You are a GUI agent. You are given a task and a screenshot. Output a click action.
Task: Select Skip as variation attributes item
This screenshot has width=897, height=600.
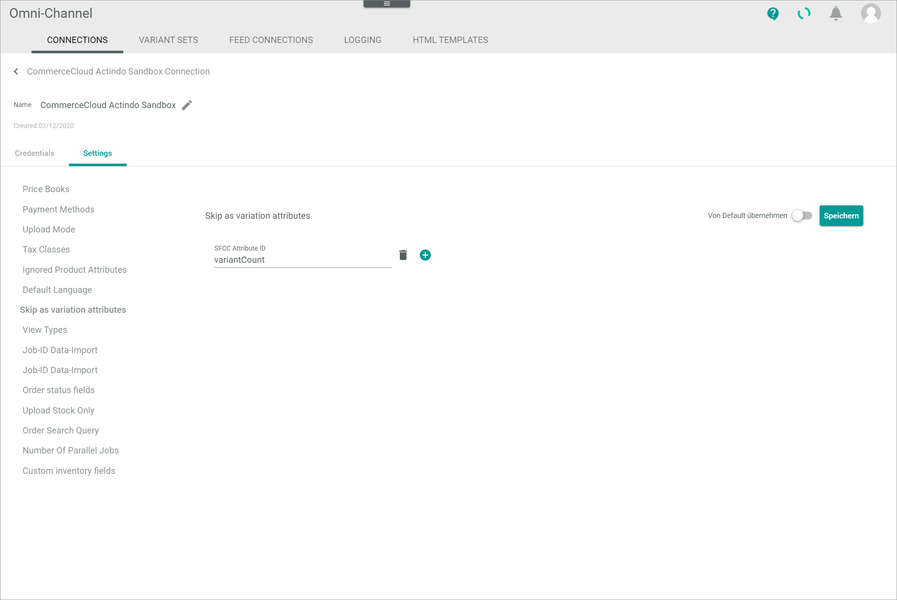[x=73, y=309]
